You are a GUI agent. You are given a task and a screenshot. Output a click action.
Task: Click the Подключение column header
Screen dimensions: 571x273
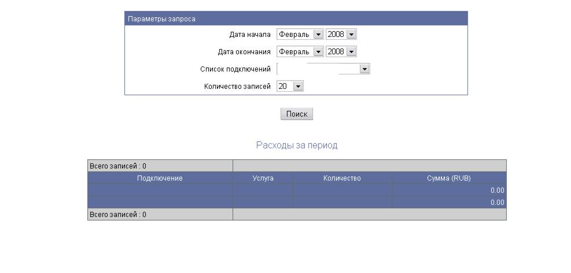(x=160, y=178)
